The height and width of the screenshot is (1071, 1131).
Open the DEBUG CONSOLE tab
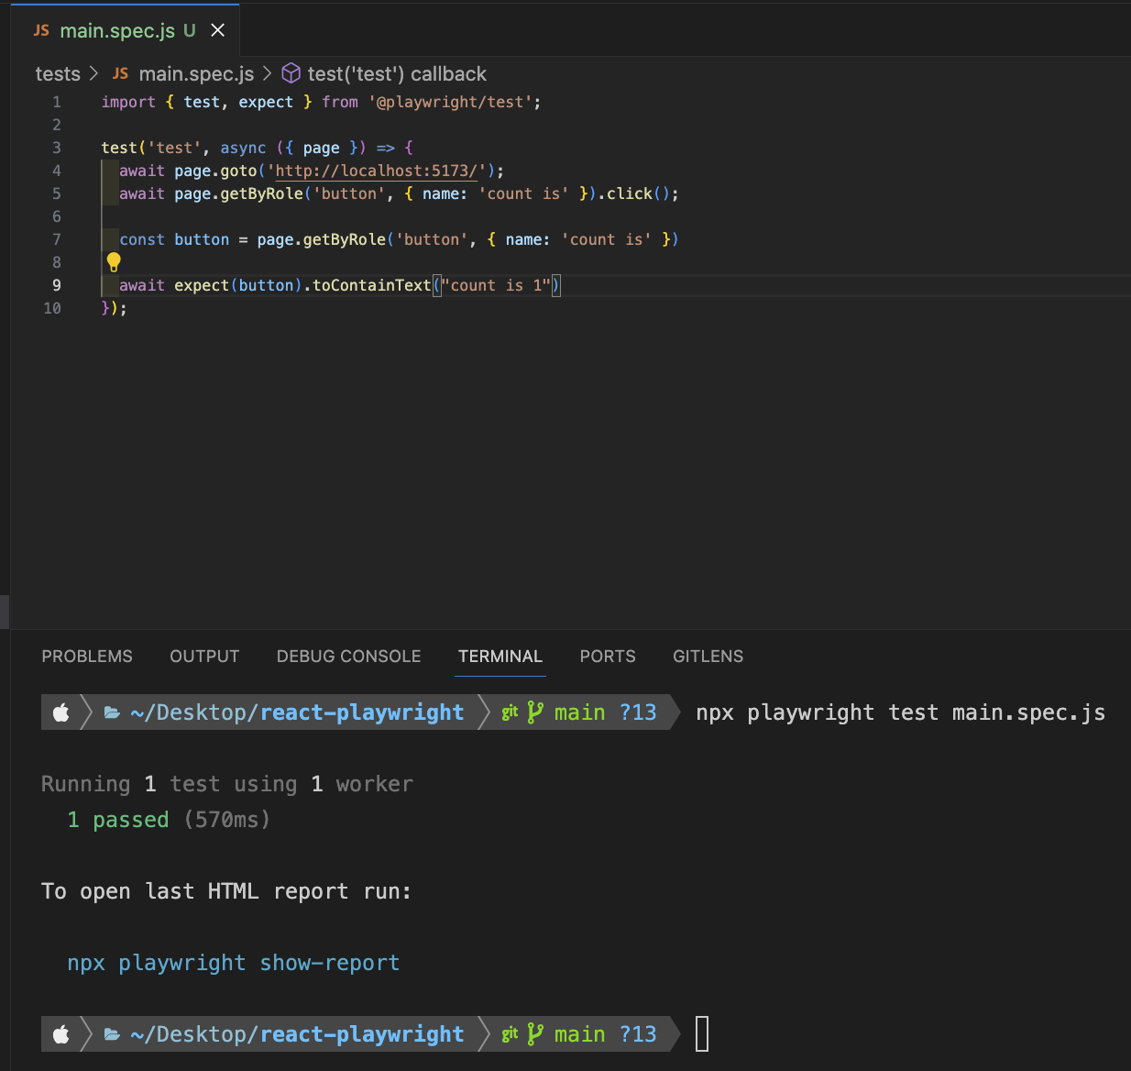(348, 657)
